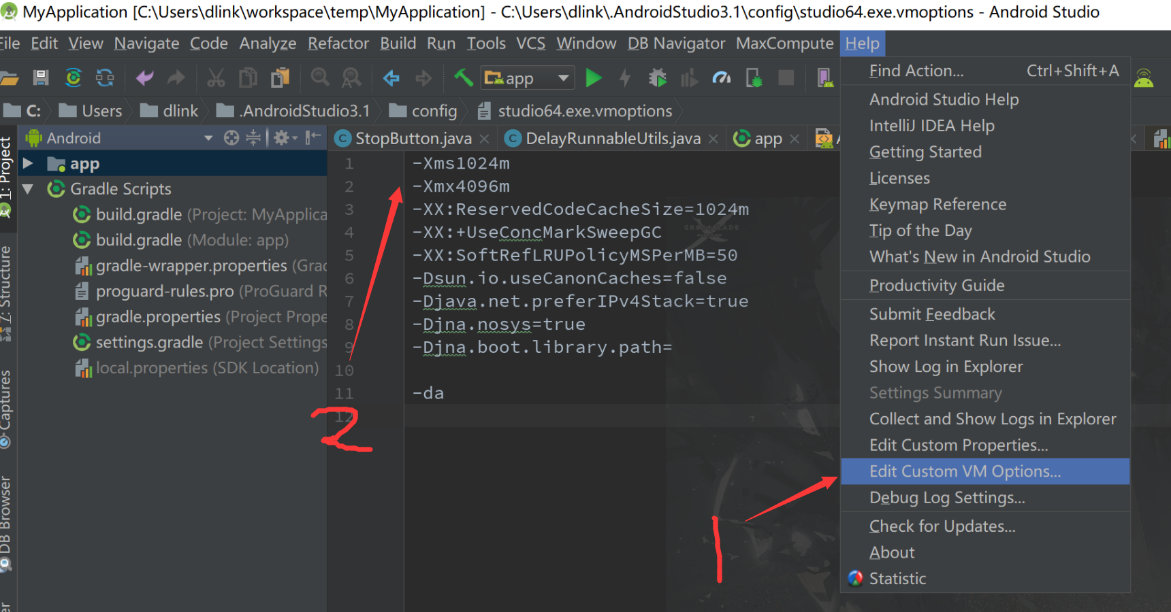Select Edit Custom Properties menu entry
Viewport: 1171px width, 612px height.
(985, 445)
